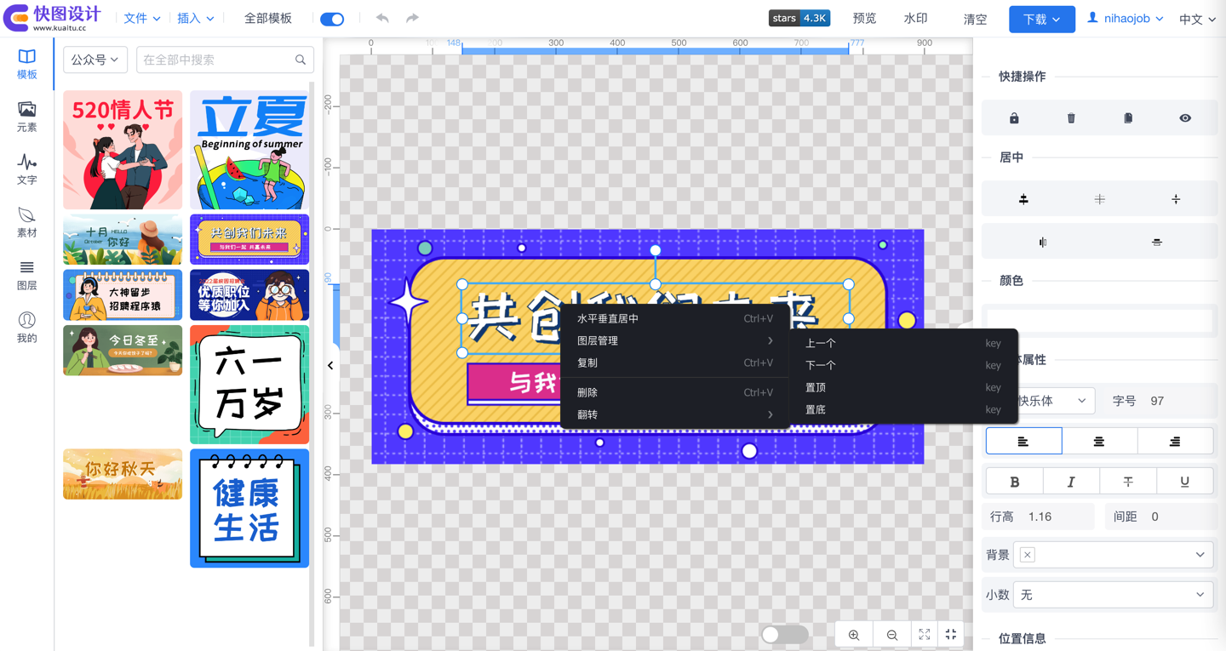Switch off the blue toggle in top bar
The width and height of the screenshot is (1226, 651).
tap(332, 18)
